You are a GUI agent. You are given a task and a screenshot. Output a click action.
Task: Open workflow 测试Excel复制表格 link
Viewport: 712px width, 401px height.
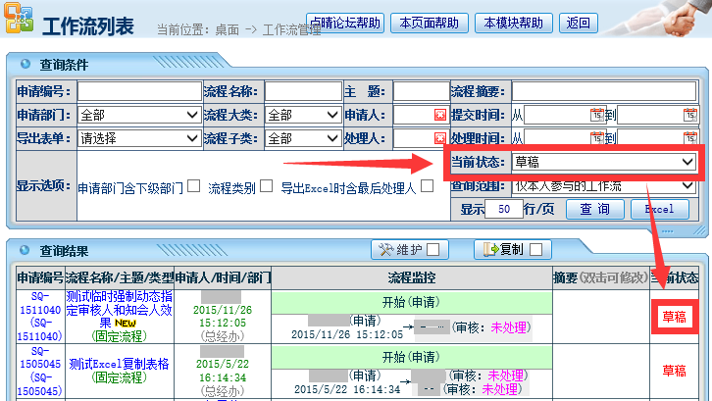119,364
